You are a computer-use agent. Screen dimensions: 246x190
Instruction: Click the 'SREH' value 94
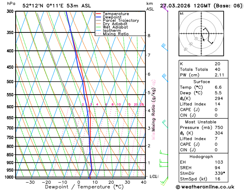tap(217, 168)
